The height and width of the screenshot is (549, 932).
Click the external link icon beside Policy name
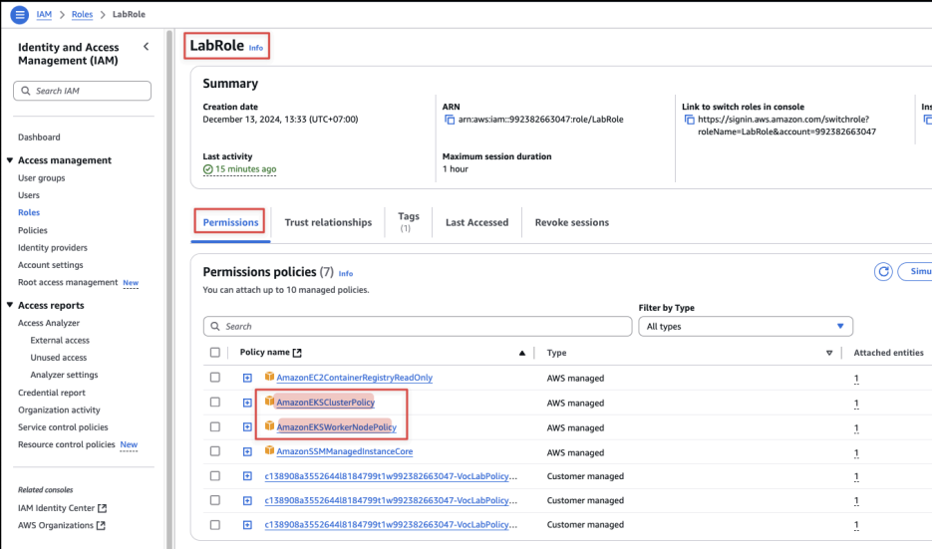pos(297,353)
